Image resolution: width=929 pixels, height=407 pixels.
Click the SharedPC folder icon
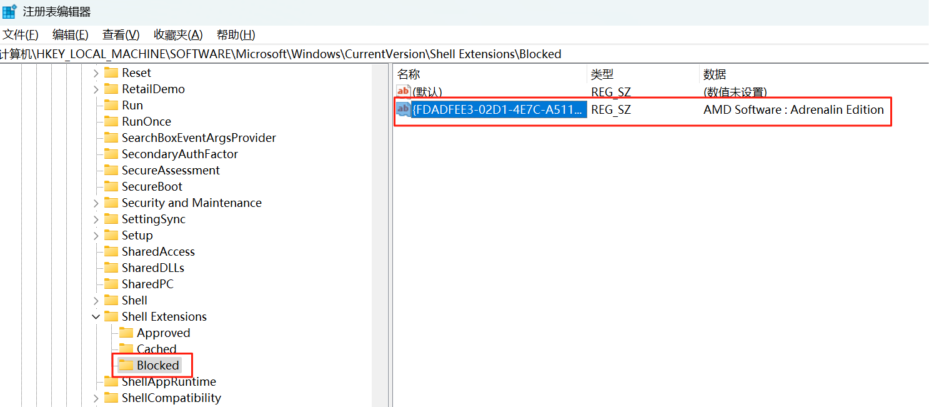111,284
